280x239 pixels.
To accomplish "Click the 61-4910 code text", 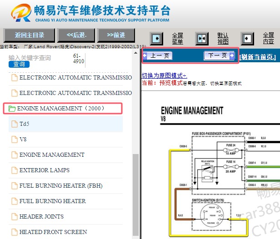I will tap(79, 59).
